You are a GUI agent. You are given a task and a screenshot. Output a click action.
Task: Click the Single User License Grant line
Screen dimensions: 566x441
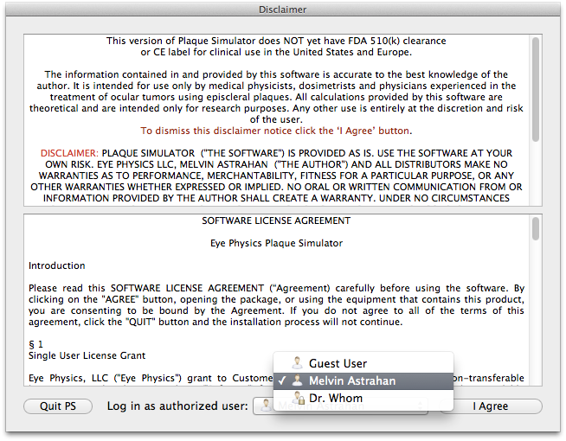87,355
